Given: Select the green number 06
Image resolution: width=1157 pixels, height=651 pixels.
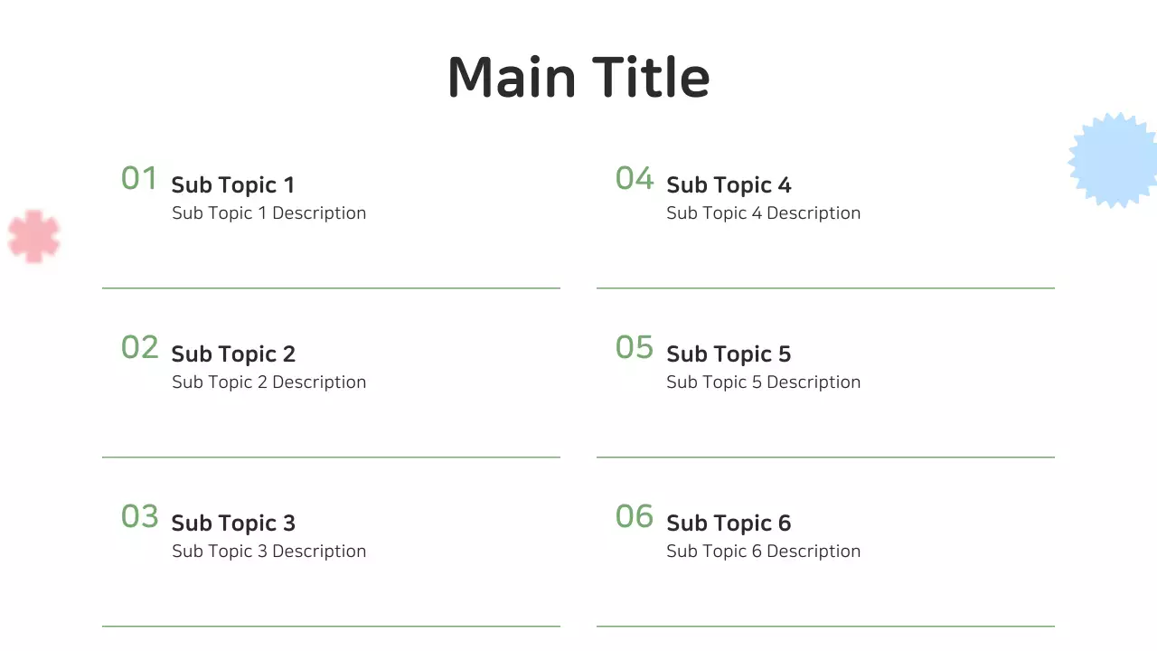Looking at the screenshot, I should [x=634, y=516].
